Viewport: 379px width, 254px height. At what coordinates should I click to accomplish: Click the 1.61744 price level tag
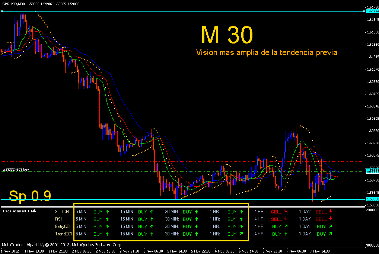pyautogui.click(x=372, y=11)
